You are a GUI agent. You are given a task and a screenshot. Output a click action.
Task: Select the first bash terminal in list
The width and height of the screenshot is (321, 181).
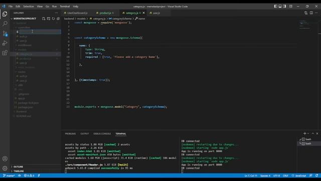coord(308,139)
